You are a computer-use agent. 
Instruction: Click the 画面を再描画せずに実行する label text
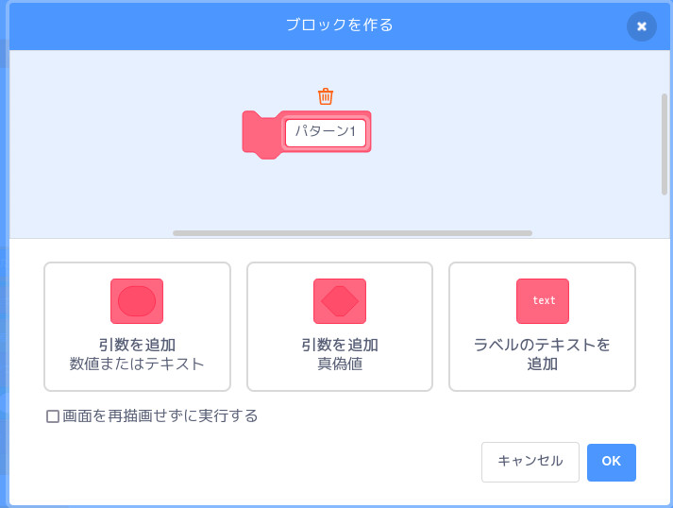[x=160, y=416]
